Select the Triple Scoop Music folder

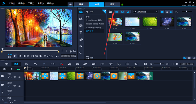click(x=95, y=24)
